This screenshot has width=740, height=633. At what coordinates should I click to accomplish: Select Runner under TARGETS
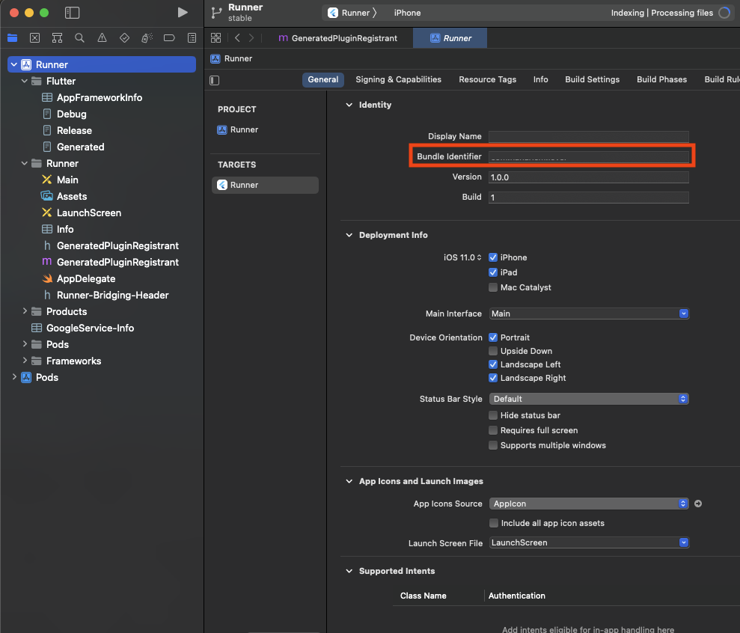click(265, 185)
